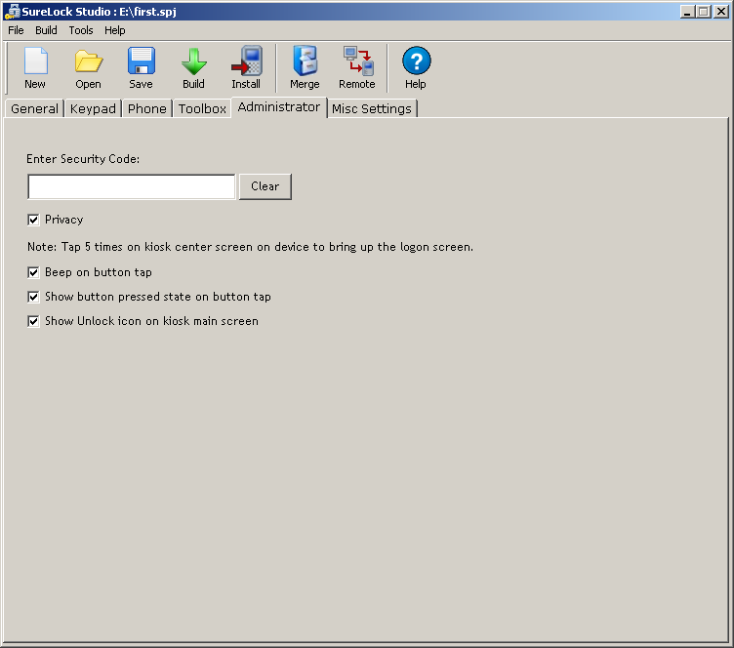Focus the Security Code input field
Screen dimensions: 734x648
click(132, 186)
